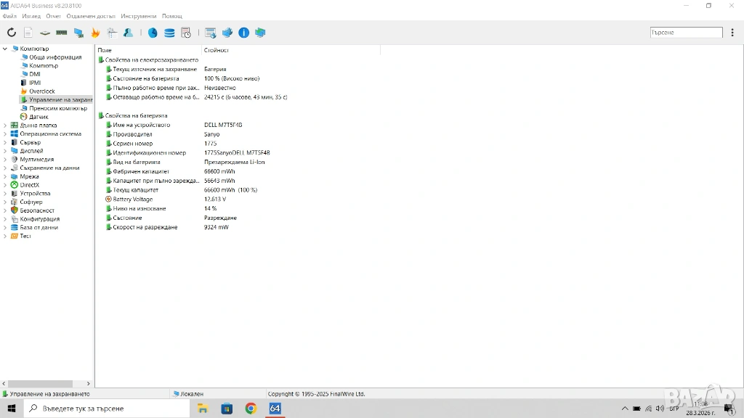The width and height of the screenshot is (744, 418).
Task: Expand the Операционна система tree node
Action: point(5,134)
